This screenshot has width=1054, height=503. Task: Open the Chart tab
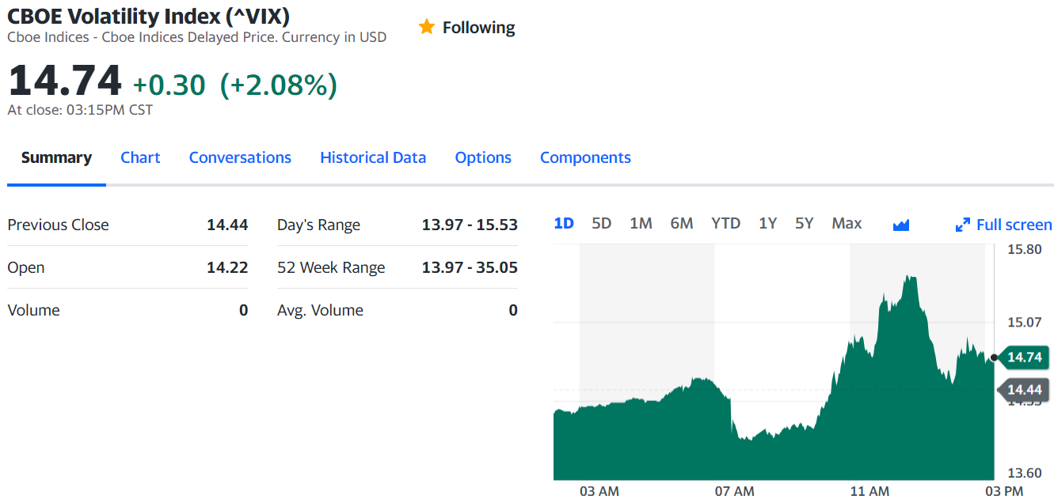pyautogui.click(x=140, y=157)
